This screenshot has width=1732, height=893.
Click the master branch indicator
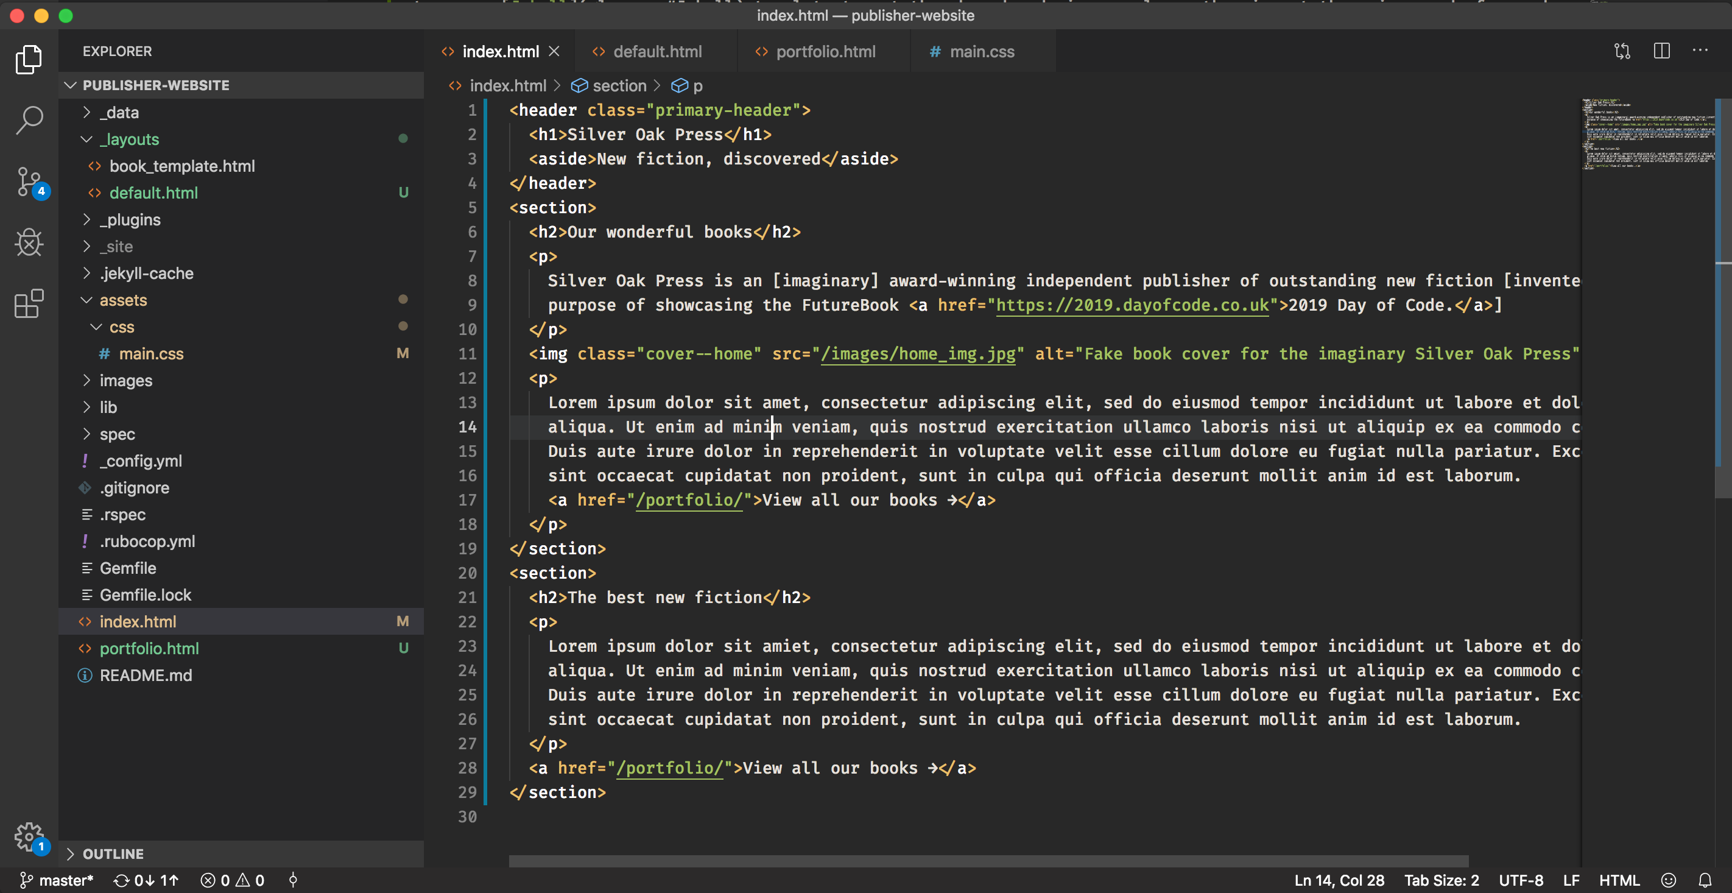[x=57, y=880]
